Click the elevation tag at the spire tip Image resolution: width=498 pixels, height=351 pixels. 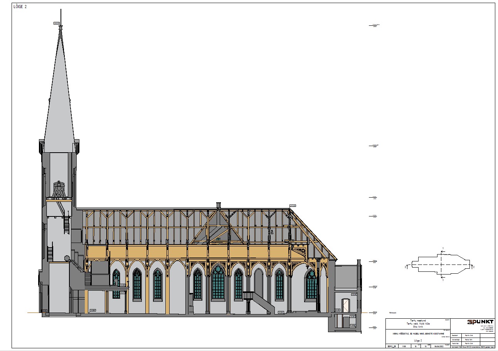(57, 23)
